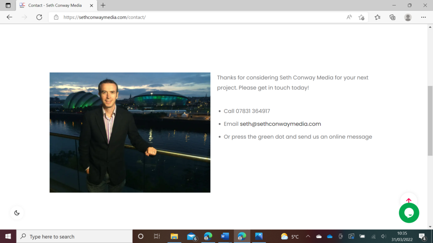Viewport: 433px width, 243px height.
Task: Open Word from the taskbar
Action: pos(225,236)
